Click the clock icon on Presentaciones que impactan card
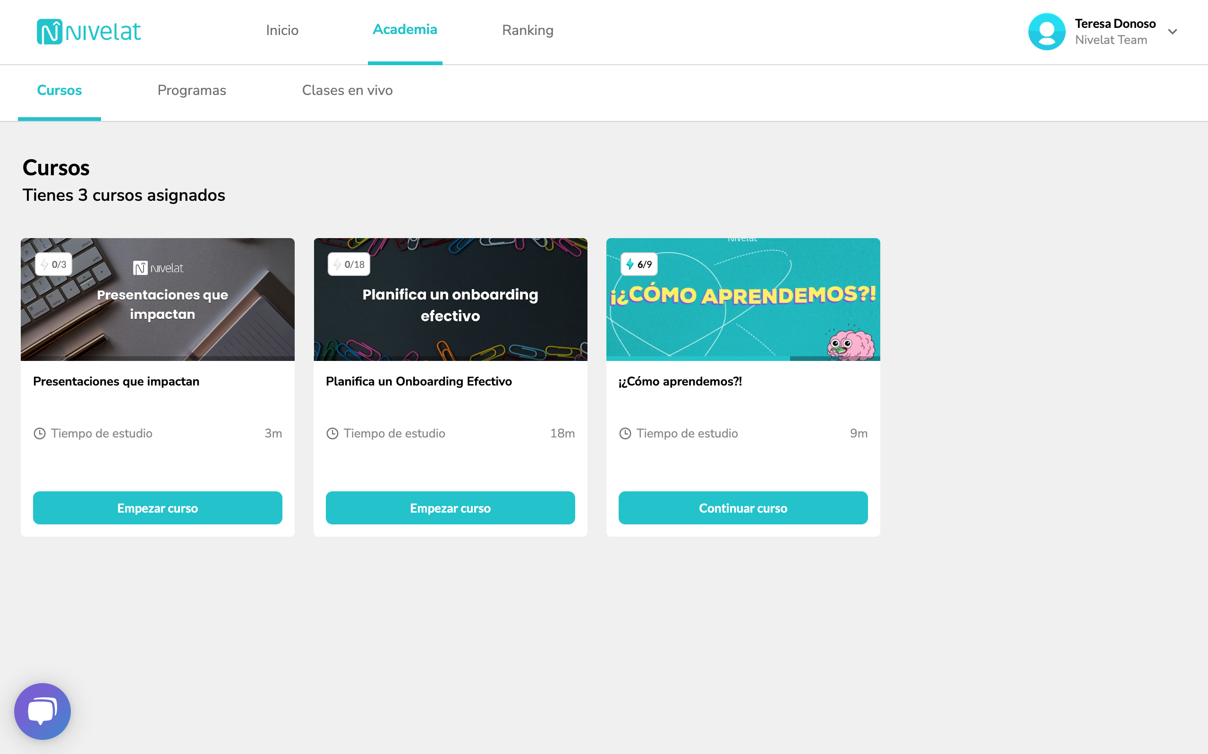 39,433
